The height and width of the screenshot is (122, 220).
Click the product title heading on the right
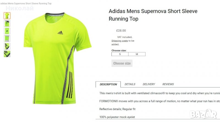coord(153,15)
